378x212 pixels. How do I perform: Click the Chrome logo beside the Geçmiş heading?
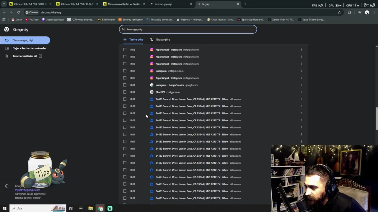click(6, 29)
